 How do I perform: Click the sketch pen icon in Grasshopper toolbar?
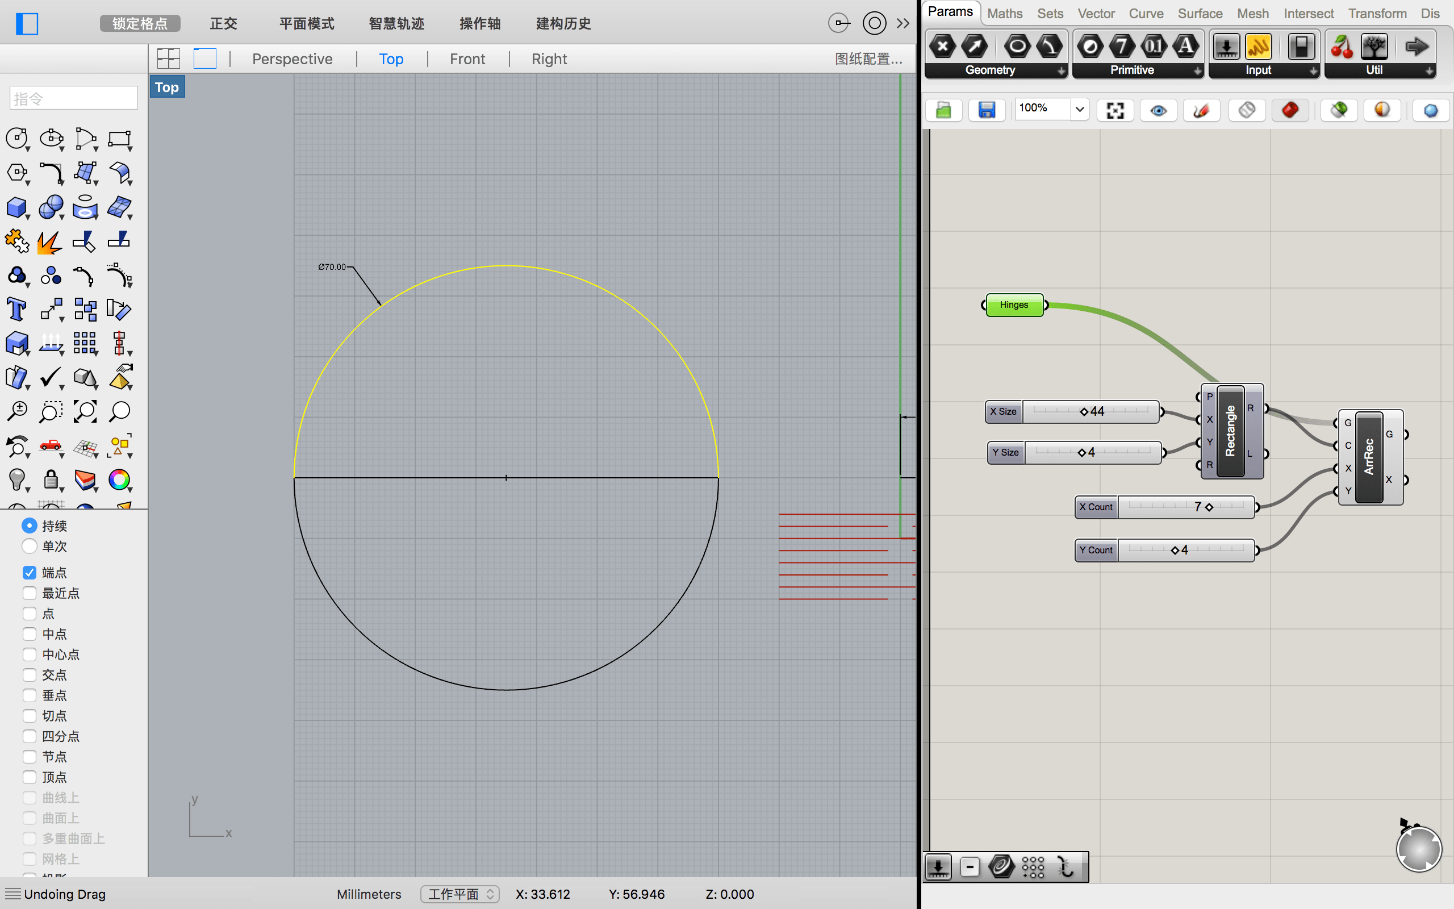coord(1201,110)
